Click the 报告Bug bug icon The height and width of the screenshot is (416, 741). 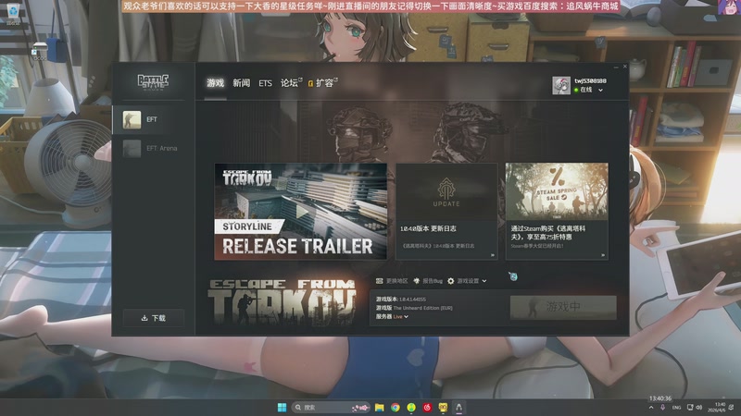pyautogui.click(x=416, y=281)
